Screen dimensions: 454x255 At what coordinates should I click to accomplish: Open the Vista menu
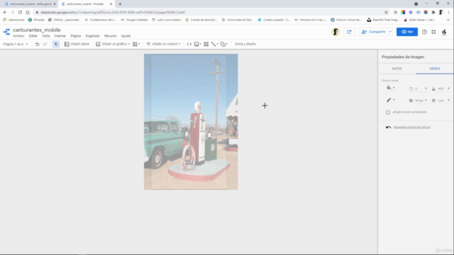(46, 36)
